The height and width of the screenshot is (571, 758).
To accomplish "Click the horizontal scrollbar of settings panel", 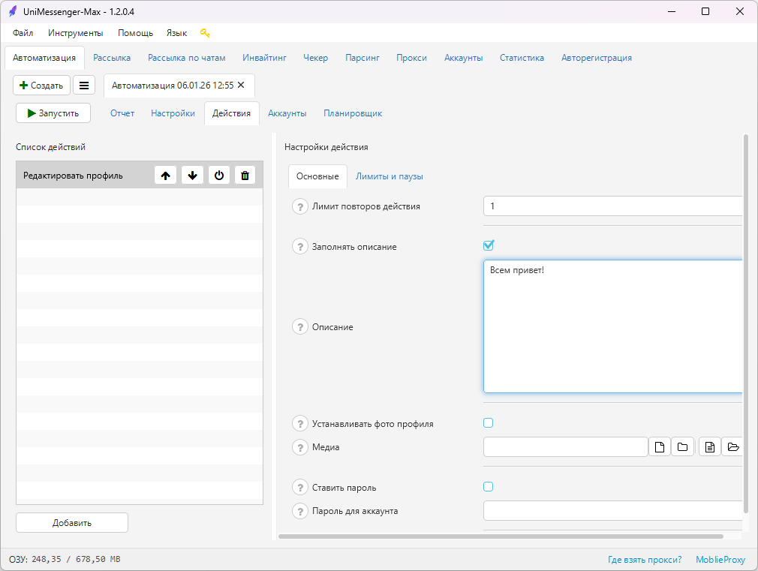I will click(x=501, y=536).
